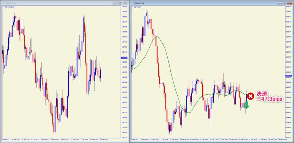
Task: Click the current price label on H4 scale
Action: [x=289, y=76]
